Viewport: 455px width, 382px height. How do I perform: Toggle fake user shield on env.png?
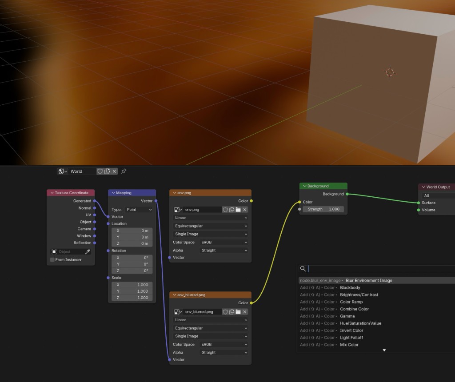(225, 209)
